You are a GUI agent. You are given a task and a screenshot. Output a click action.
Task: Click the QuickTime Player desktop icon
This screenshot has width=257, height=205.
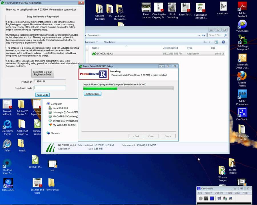[7, 128]
